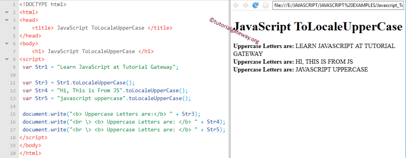The height and width of the screenshot is (158, 406).
Task: Click the Stop loading button
Action: 265,5
